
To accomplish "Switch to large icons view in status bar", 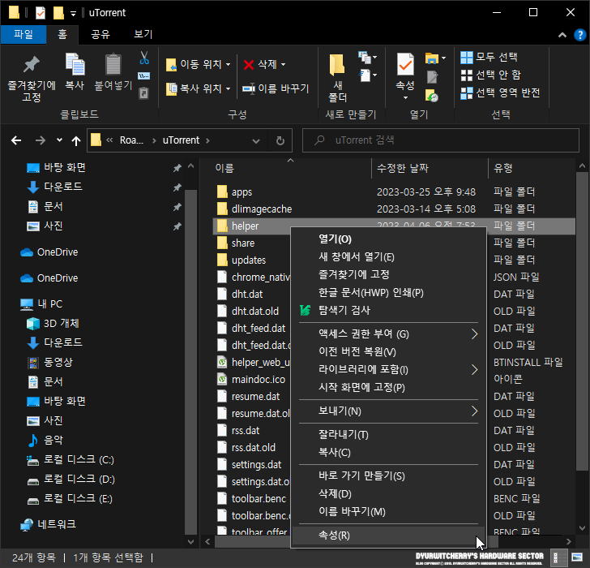I will 577,557.
